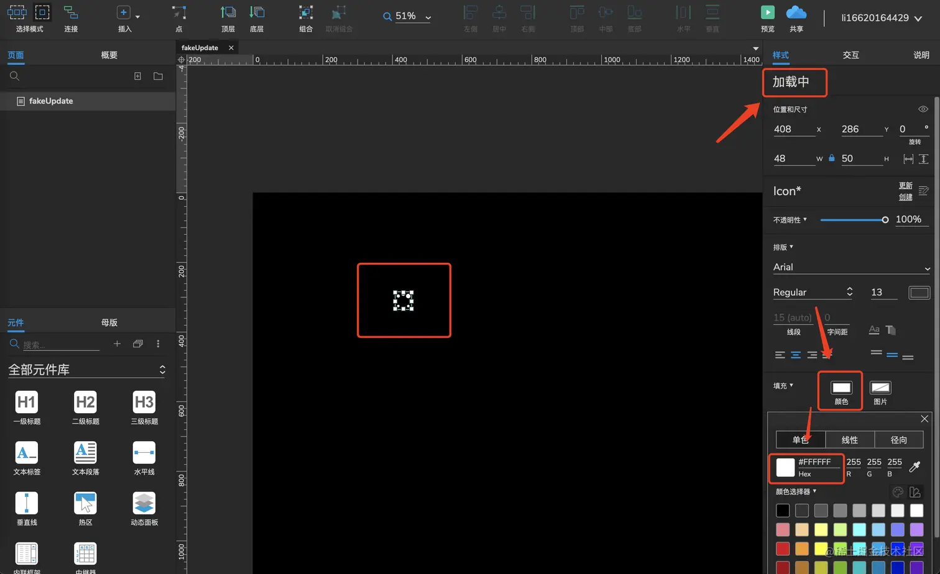Viewport: 940px width, 574px height.
Task: Open the 插入 dropdown arrow
Action: (137, 17)
